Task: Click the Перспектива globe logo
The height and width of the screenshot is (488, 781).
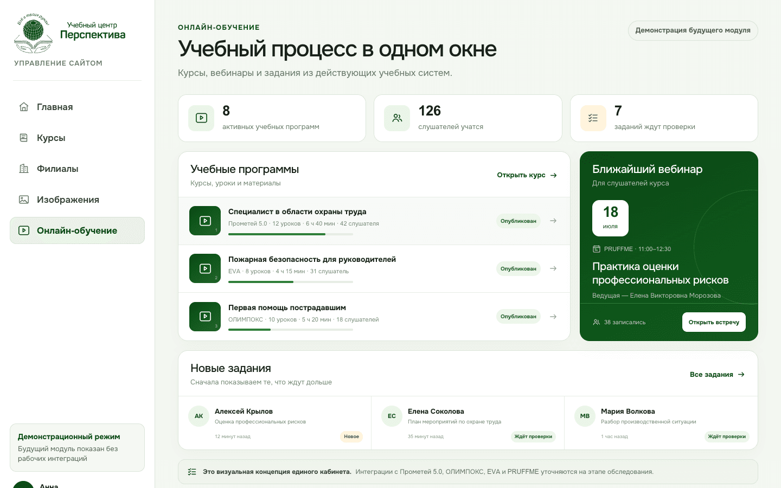Action: point(34,33)
